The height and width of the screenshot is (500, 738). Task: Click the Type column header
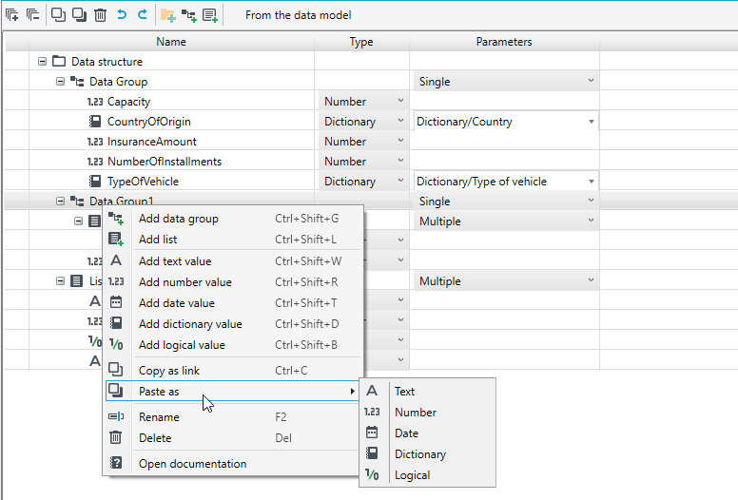[361, 42]
